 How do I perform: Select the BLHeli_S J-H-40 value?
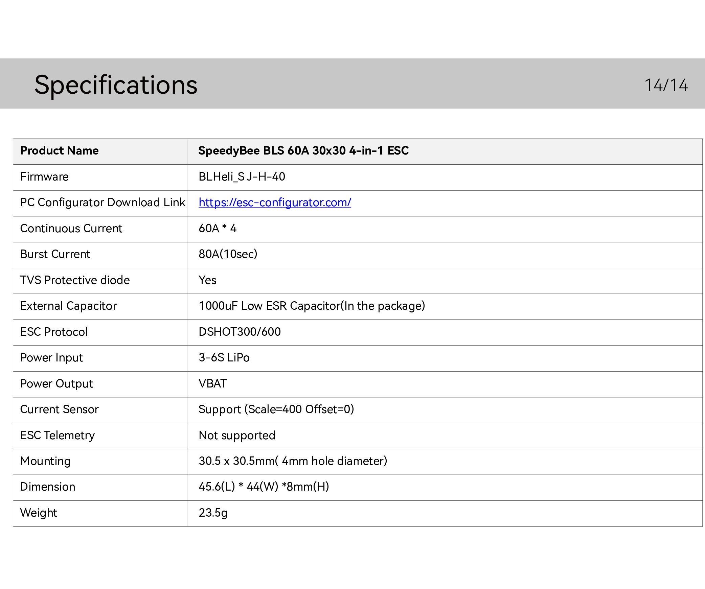pyautogui.click(x=242, y=177)
